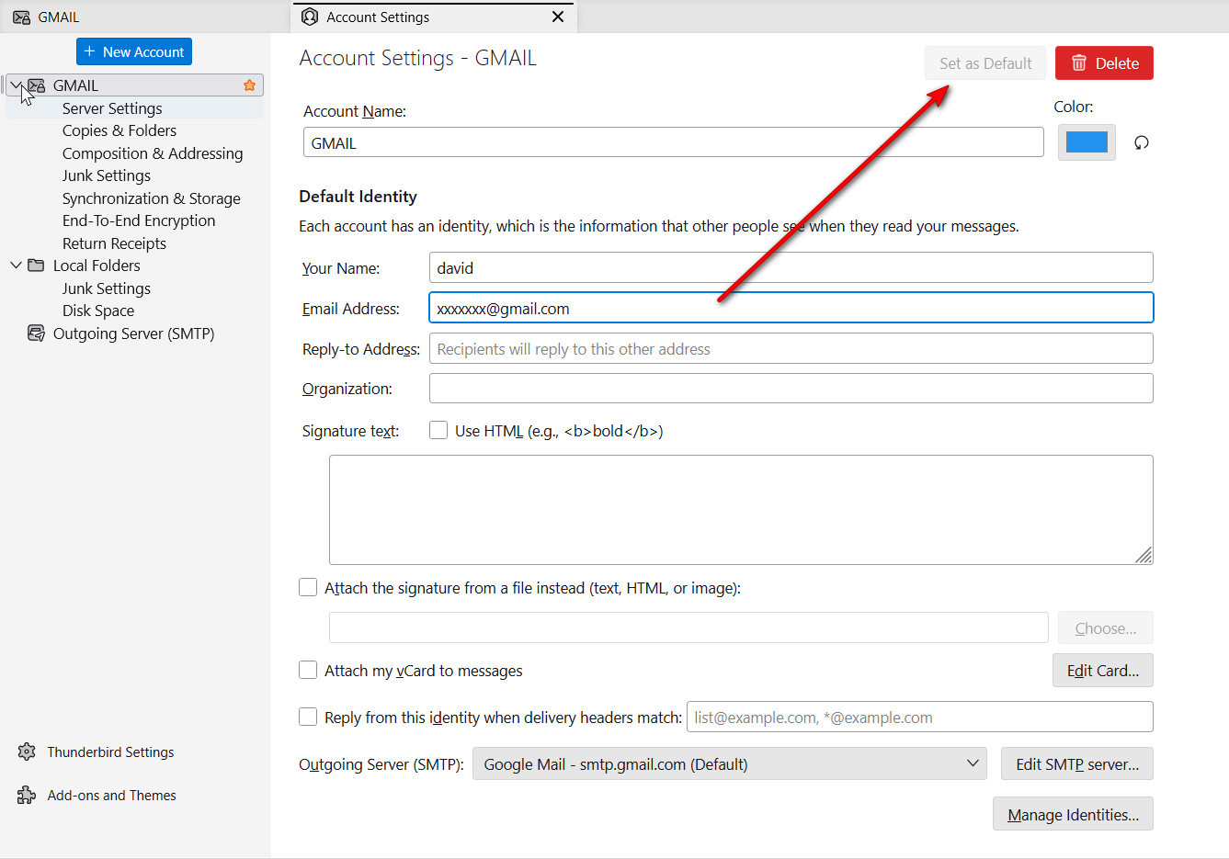
Task: Click the GMAIL account mail icon
Action: tap(37, 85)
